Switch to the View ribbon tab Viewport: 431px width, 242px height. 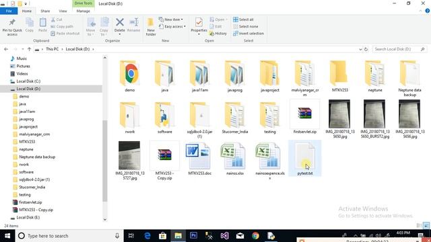(x=63, y=11)
